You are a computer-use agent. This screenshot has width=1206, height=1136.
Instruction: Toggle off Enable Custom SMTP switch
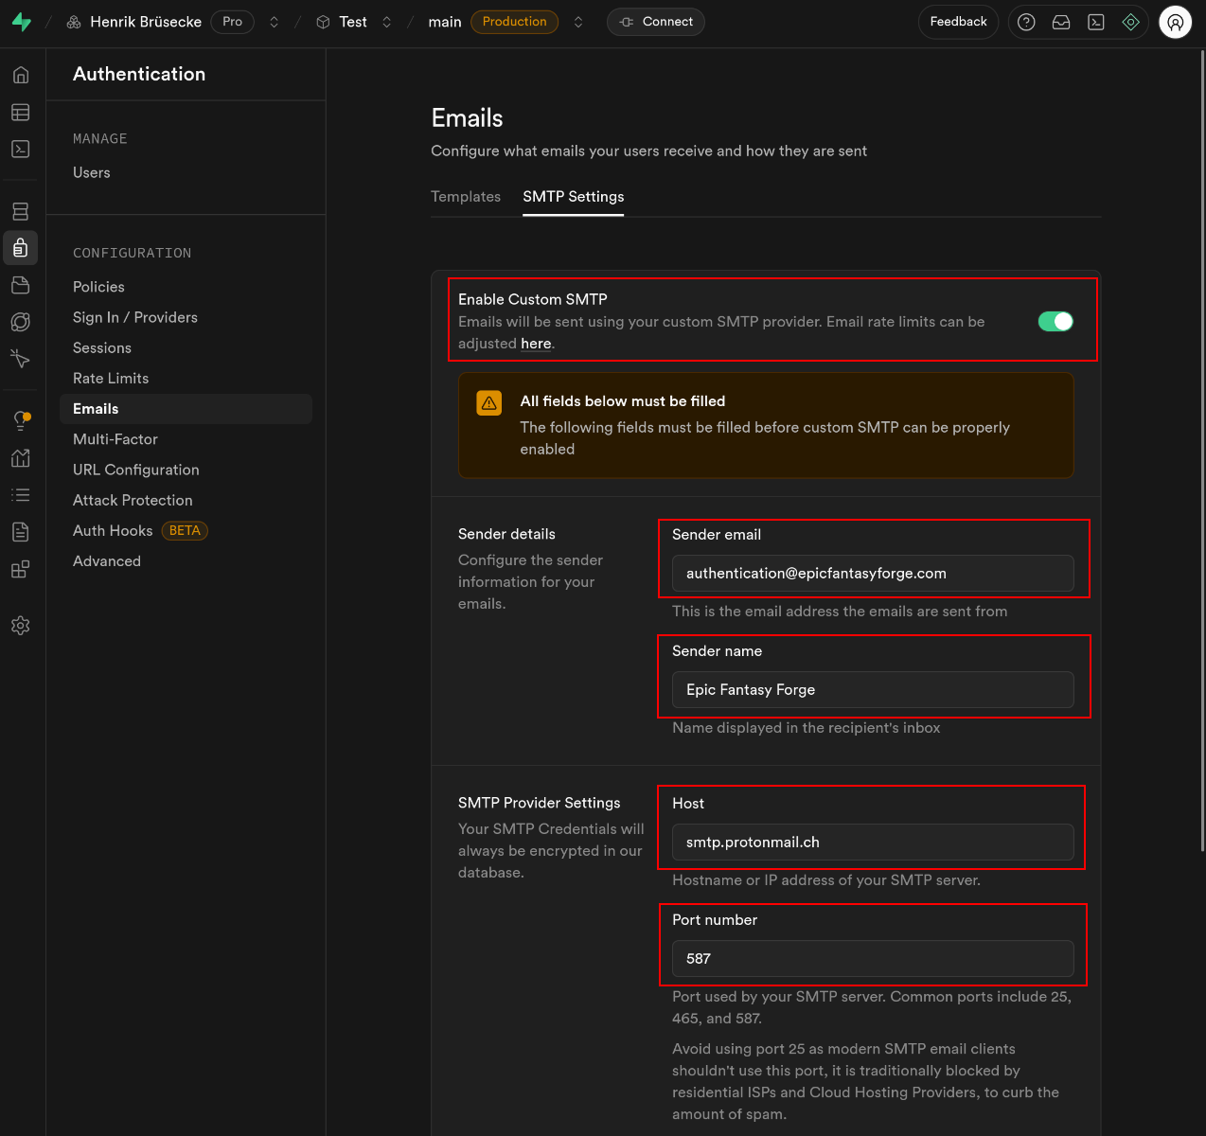(x=1055, y=322)
